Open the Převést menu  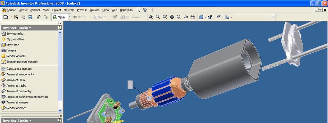82,10
